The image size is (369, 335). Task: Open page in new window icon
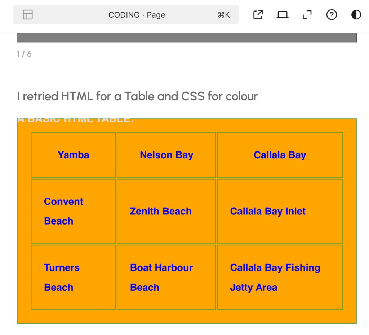(x=258, y=15)
